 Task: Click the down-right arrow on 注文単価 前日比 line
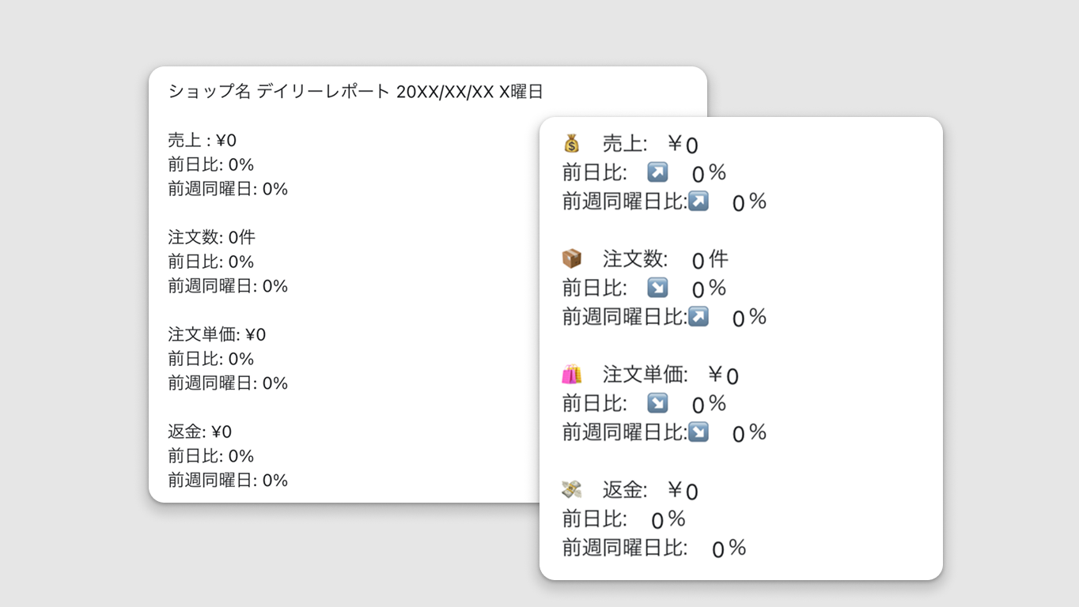[x=657, y=403]
